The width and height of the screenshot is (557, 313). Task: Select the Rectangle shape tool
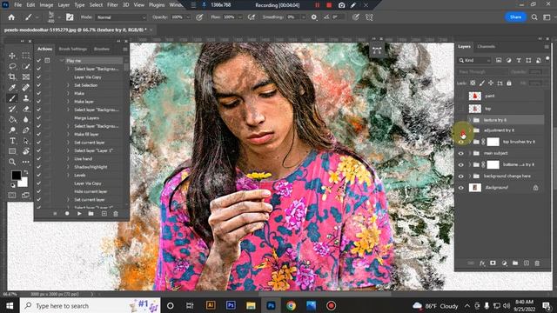pyautogui.click(x=12, y=151)
